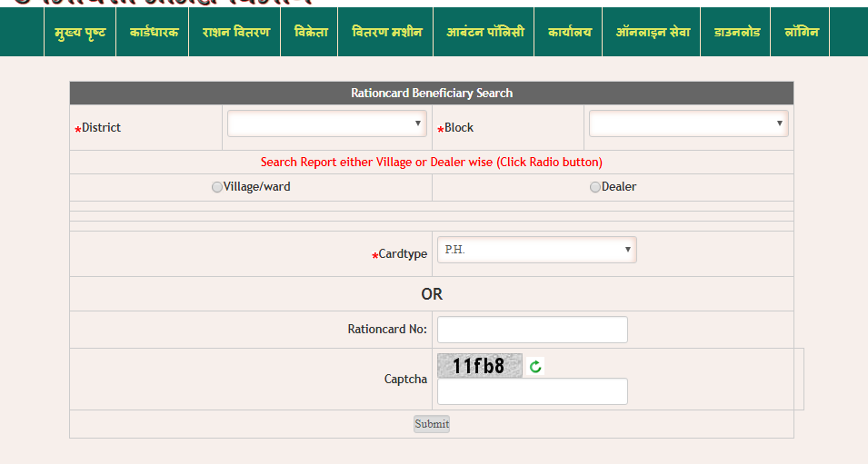Select the Dealer radio button
Screen dimensions: 868x464
click(595, 187)
